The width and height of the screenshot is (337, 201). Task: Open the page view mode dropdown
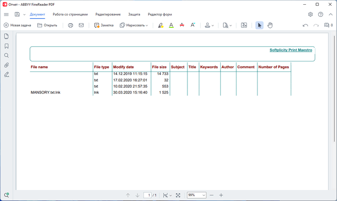167,195
